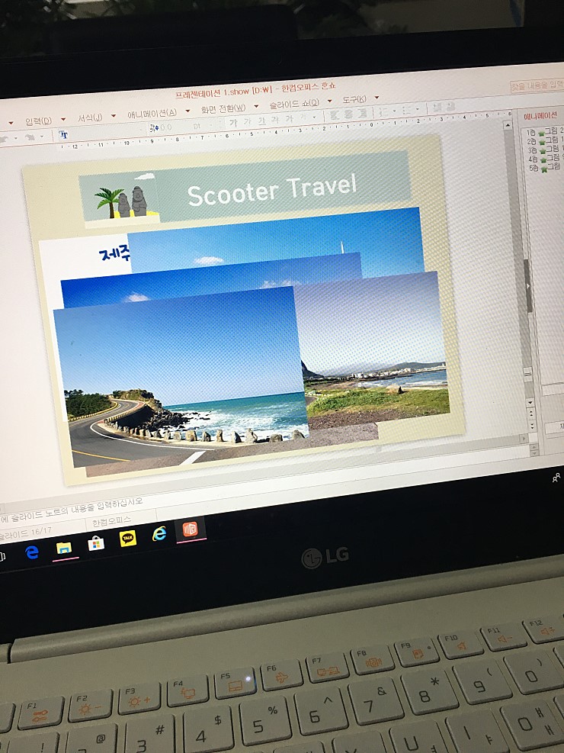This screenshot has height=753, width=564.
Task: Click the align left toolbar icon
Action: [335, 114]
